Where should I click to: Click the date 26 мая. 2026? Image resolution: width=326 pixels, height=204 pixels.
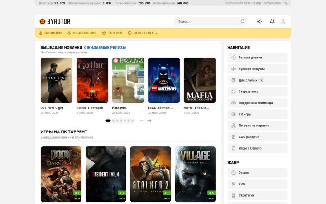click(x=49, y=113)
